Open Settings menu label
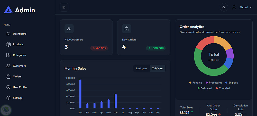Screen dimensions: 257x116 point(18,98)
